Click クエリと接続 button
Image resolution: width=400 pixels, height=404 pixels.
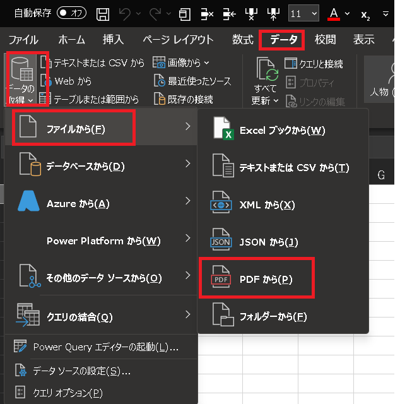point(314,64)
